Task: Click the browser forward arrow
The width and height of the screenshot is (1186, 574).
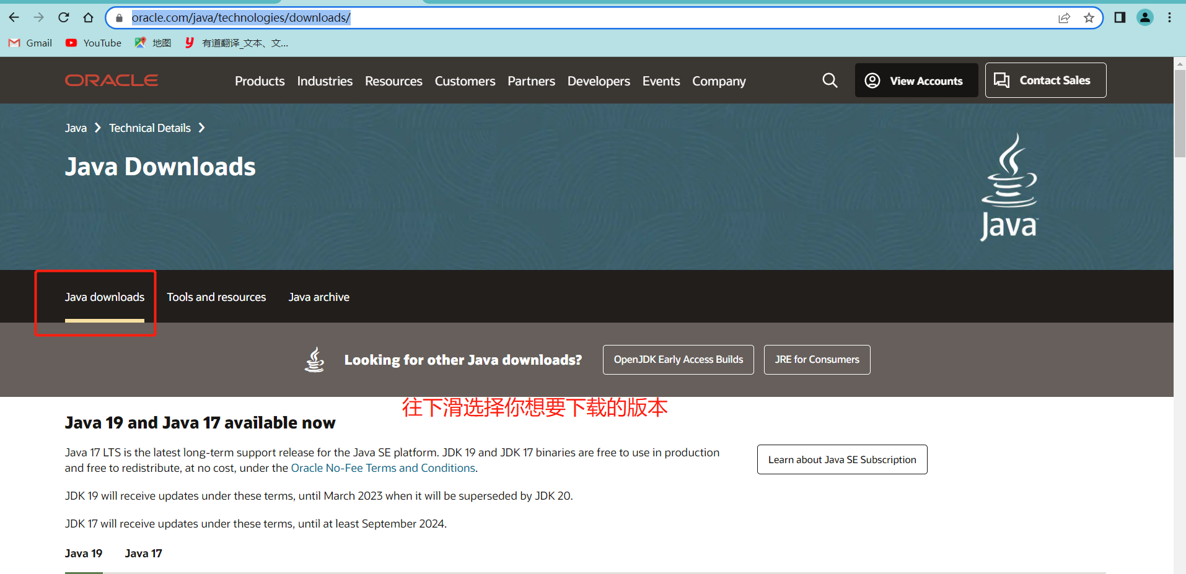Action: tap(38, 17)
